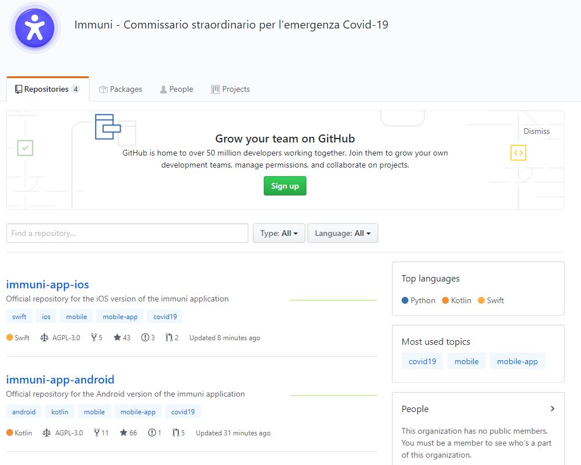The height and width of the screenshot is (465, 581).
Task: Click the AGPL-3.0 license icon for immuni-app-android
Action: tap(47, 433)
